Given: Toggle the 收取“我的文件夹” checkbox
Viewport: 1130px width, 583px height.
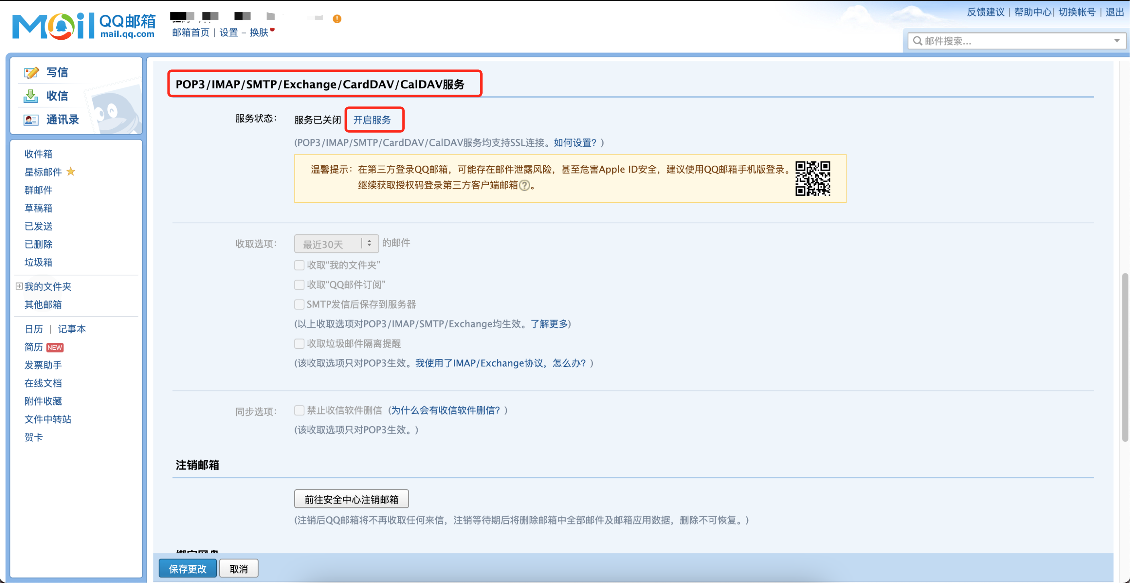Looking at the screenshot, I should tap(299, 265).
